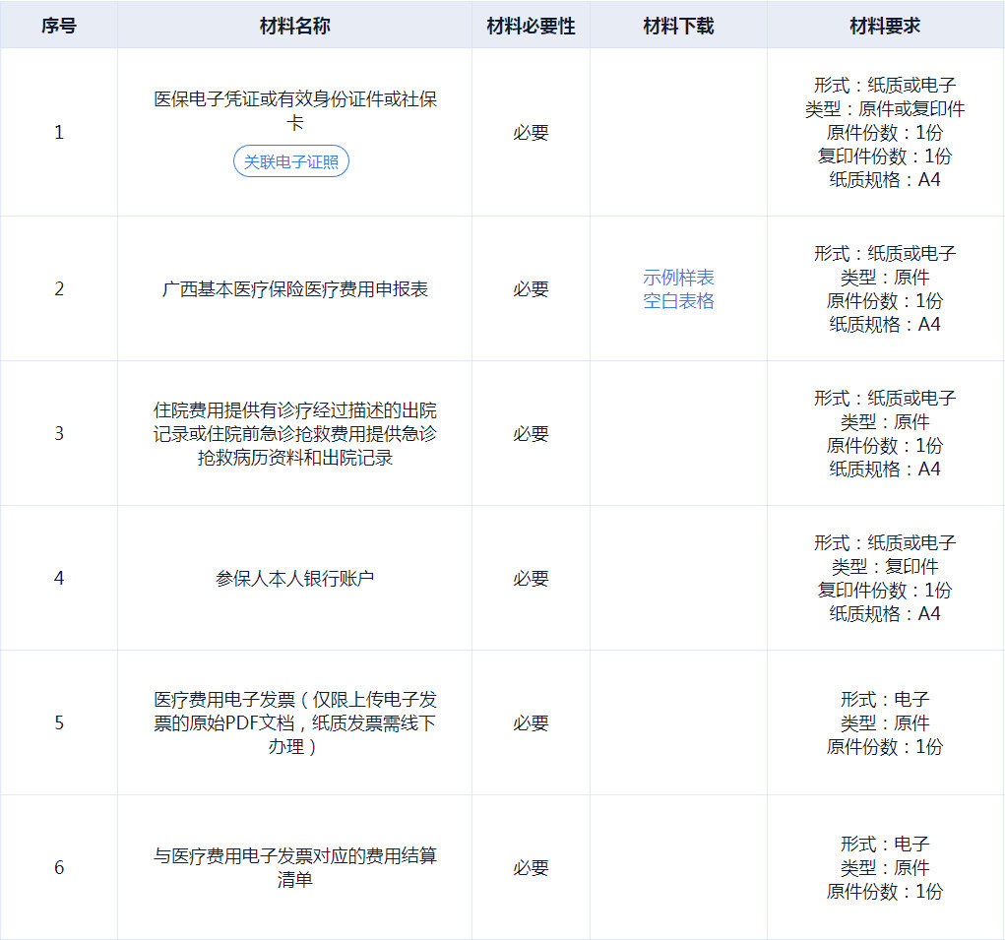Select the 广西基本医疗保险医疗费用申报表 material name
The image size is (1005, 940).
coord(295,289)
